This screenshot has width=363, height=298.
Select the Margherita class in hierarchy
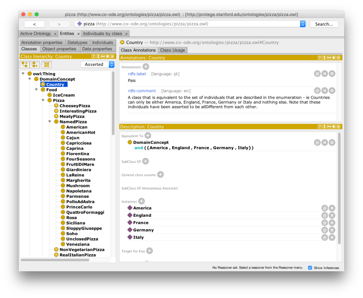click(x=78, y=180)
